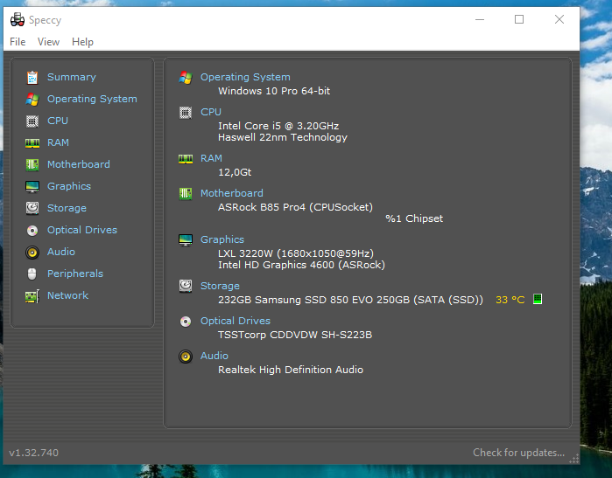The image size is (612, 478).
Task: Select CPU in the sidebar list
Action: point(58,121)
